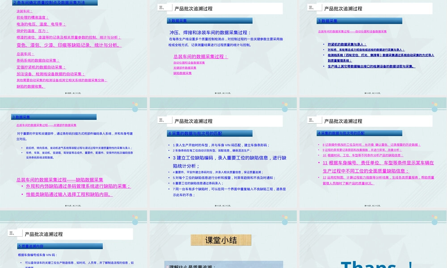Select the slide with 关键部件数据采集 subtitle

(74, 153)
